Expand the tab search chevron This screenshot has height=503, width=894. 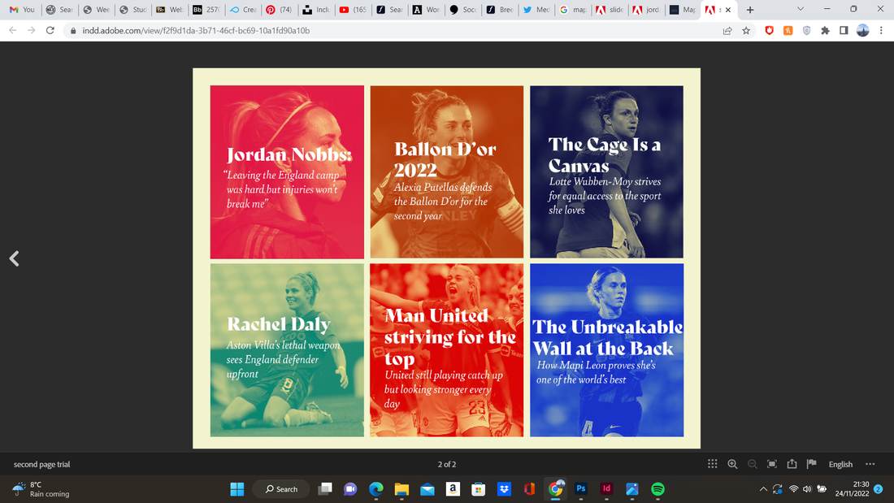coord(801,9)
